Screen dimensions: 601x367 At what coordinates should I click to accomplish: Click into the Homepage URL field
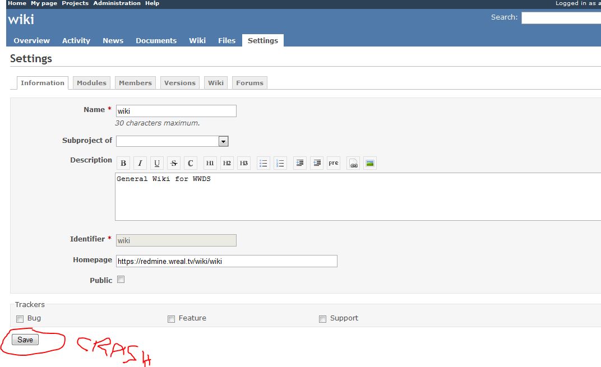(226, 261)
